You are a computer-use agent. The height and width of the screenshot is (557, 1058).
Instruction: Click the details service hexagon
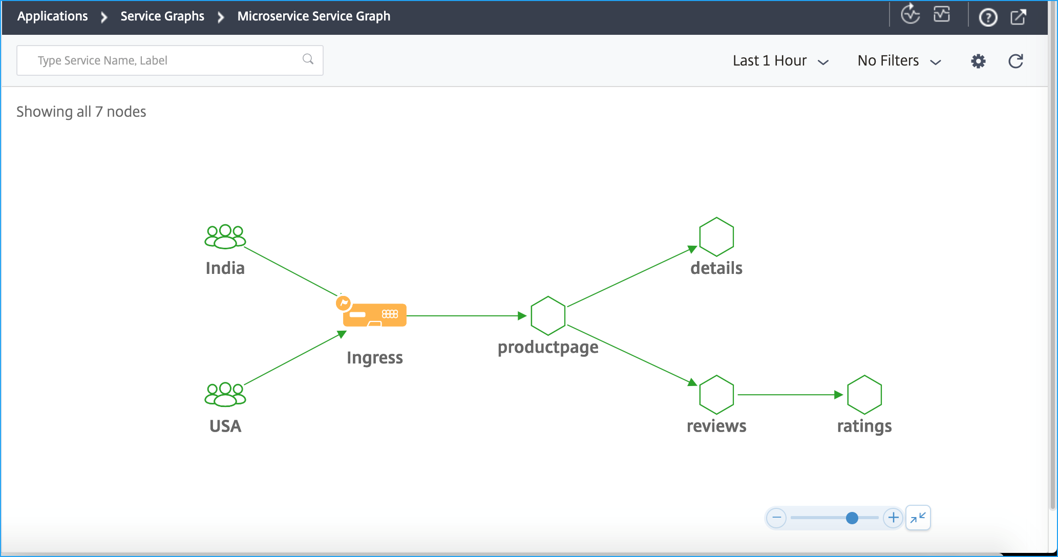pos(716,237)
